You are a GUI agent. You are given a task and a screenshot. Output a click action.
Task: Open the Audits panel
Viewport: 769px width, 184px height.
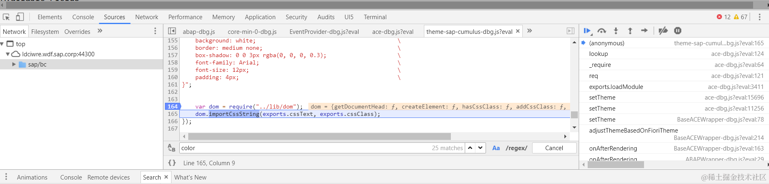(326, 17)
